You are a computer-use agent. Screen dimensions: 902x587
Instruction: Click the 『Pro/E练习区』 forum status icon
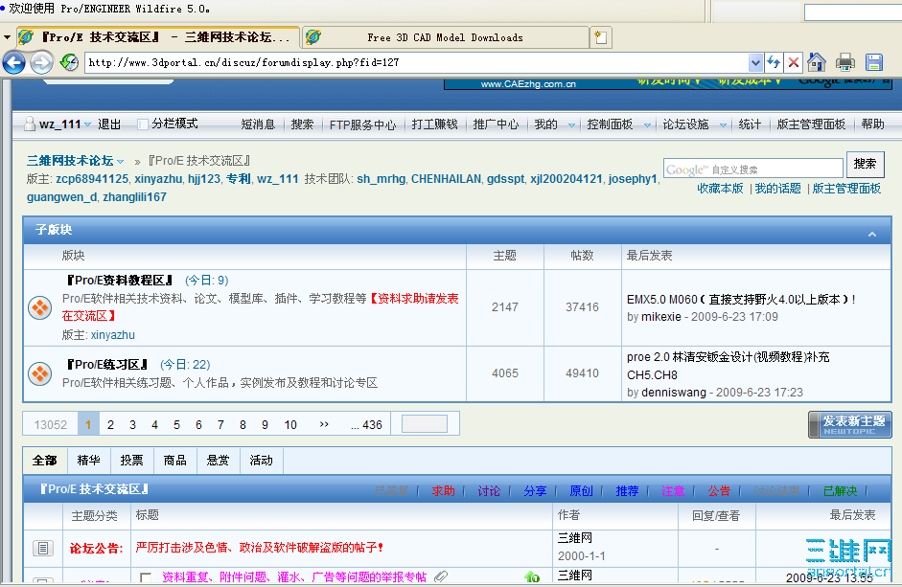coord(39,373)
